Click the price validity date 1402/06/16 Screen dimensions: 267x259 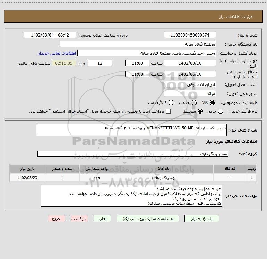click(x=190, y=74)
